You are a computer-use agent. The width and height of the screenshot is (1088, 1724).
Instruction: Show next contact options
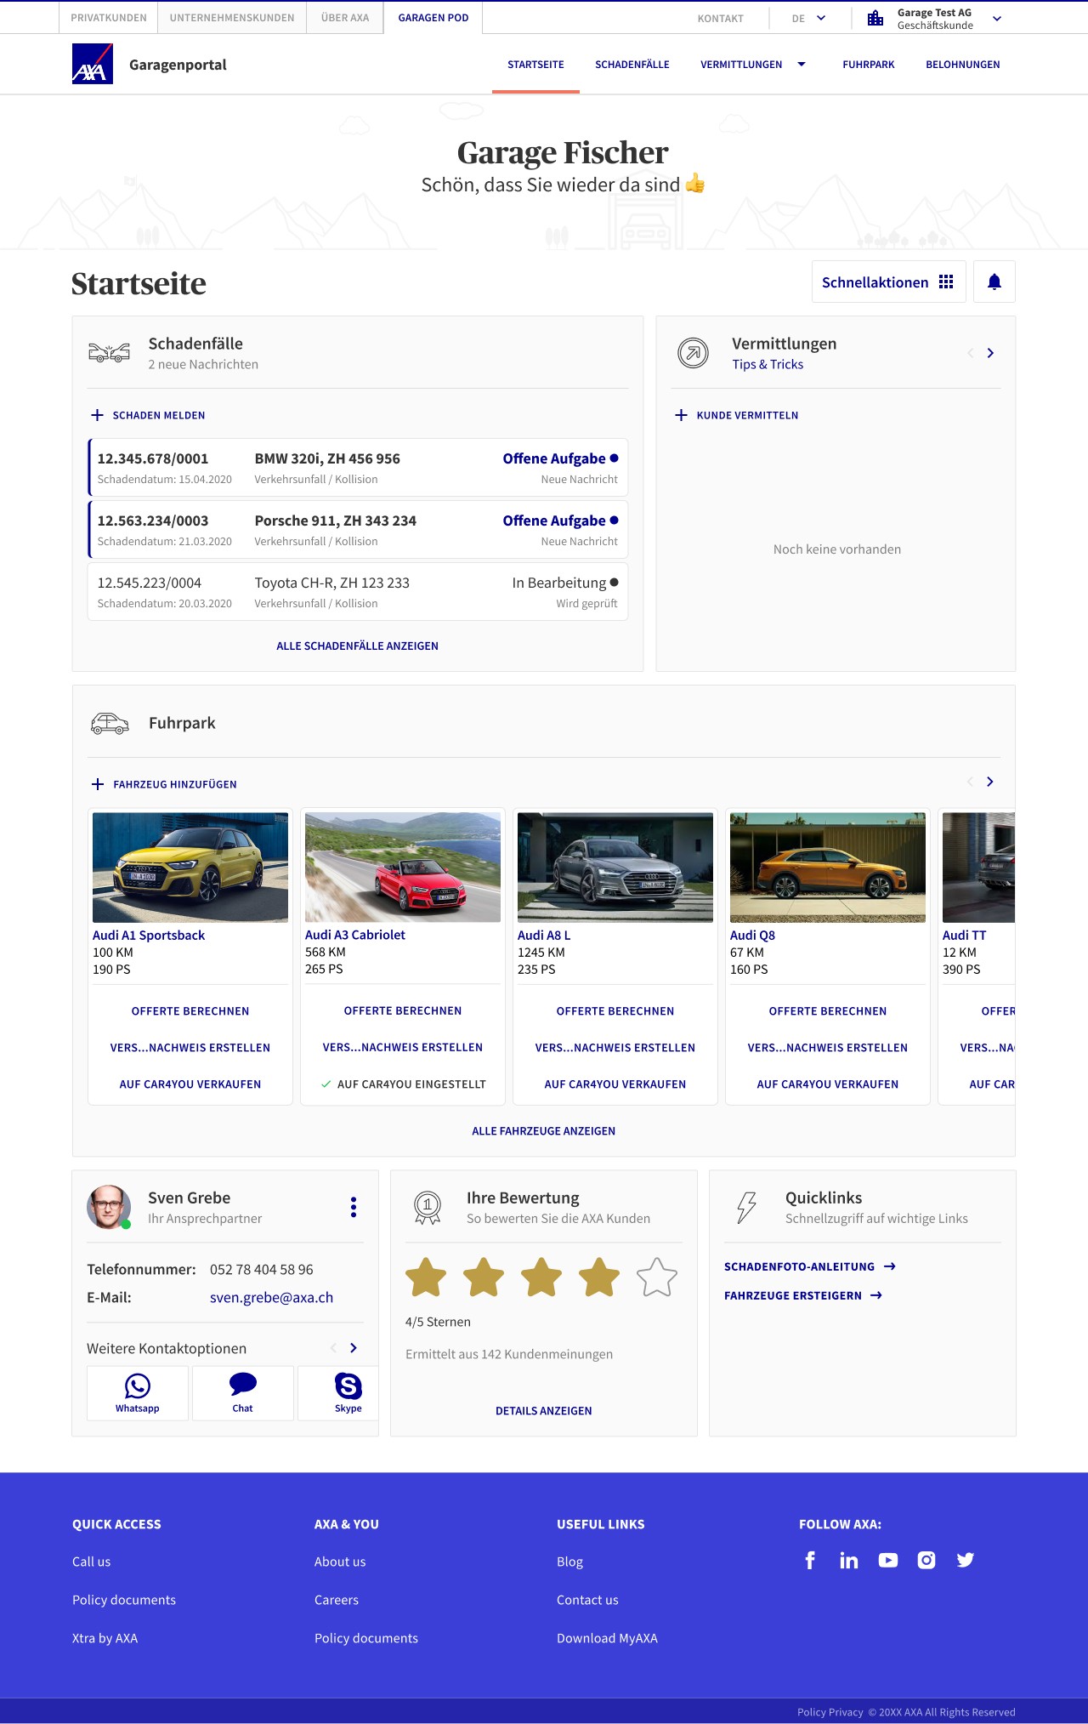[x=354, y=1348]
